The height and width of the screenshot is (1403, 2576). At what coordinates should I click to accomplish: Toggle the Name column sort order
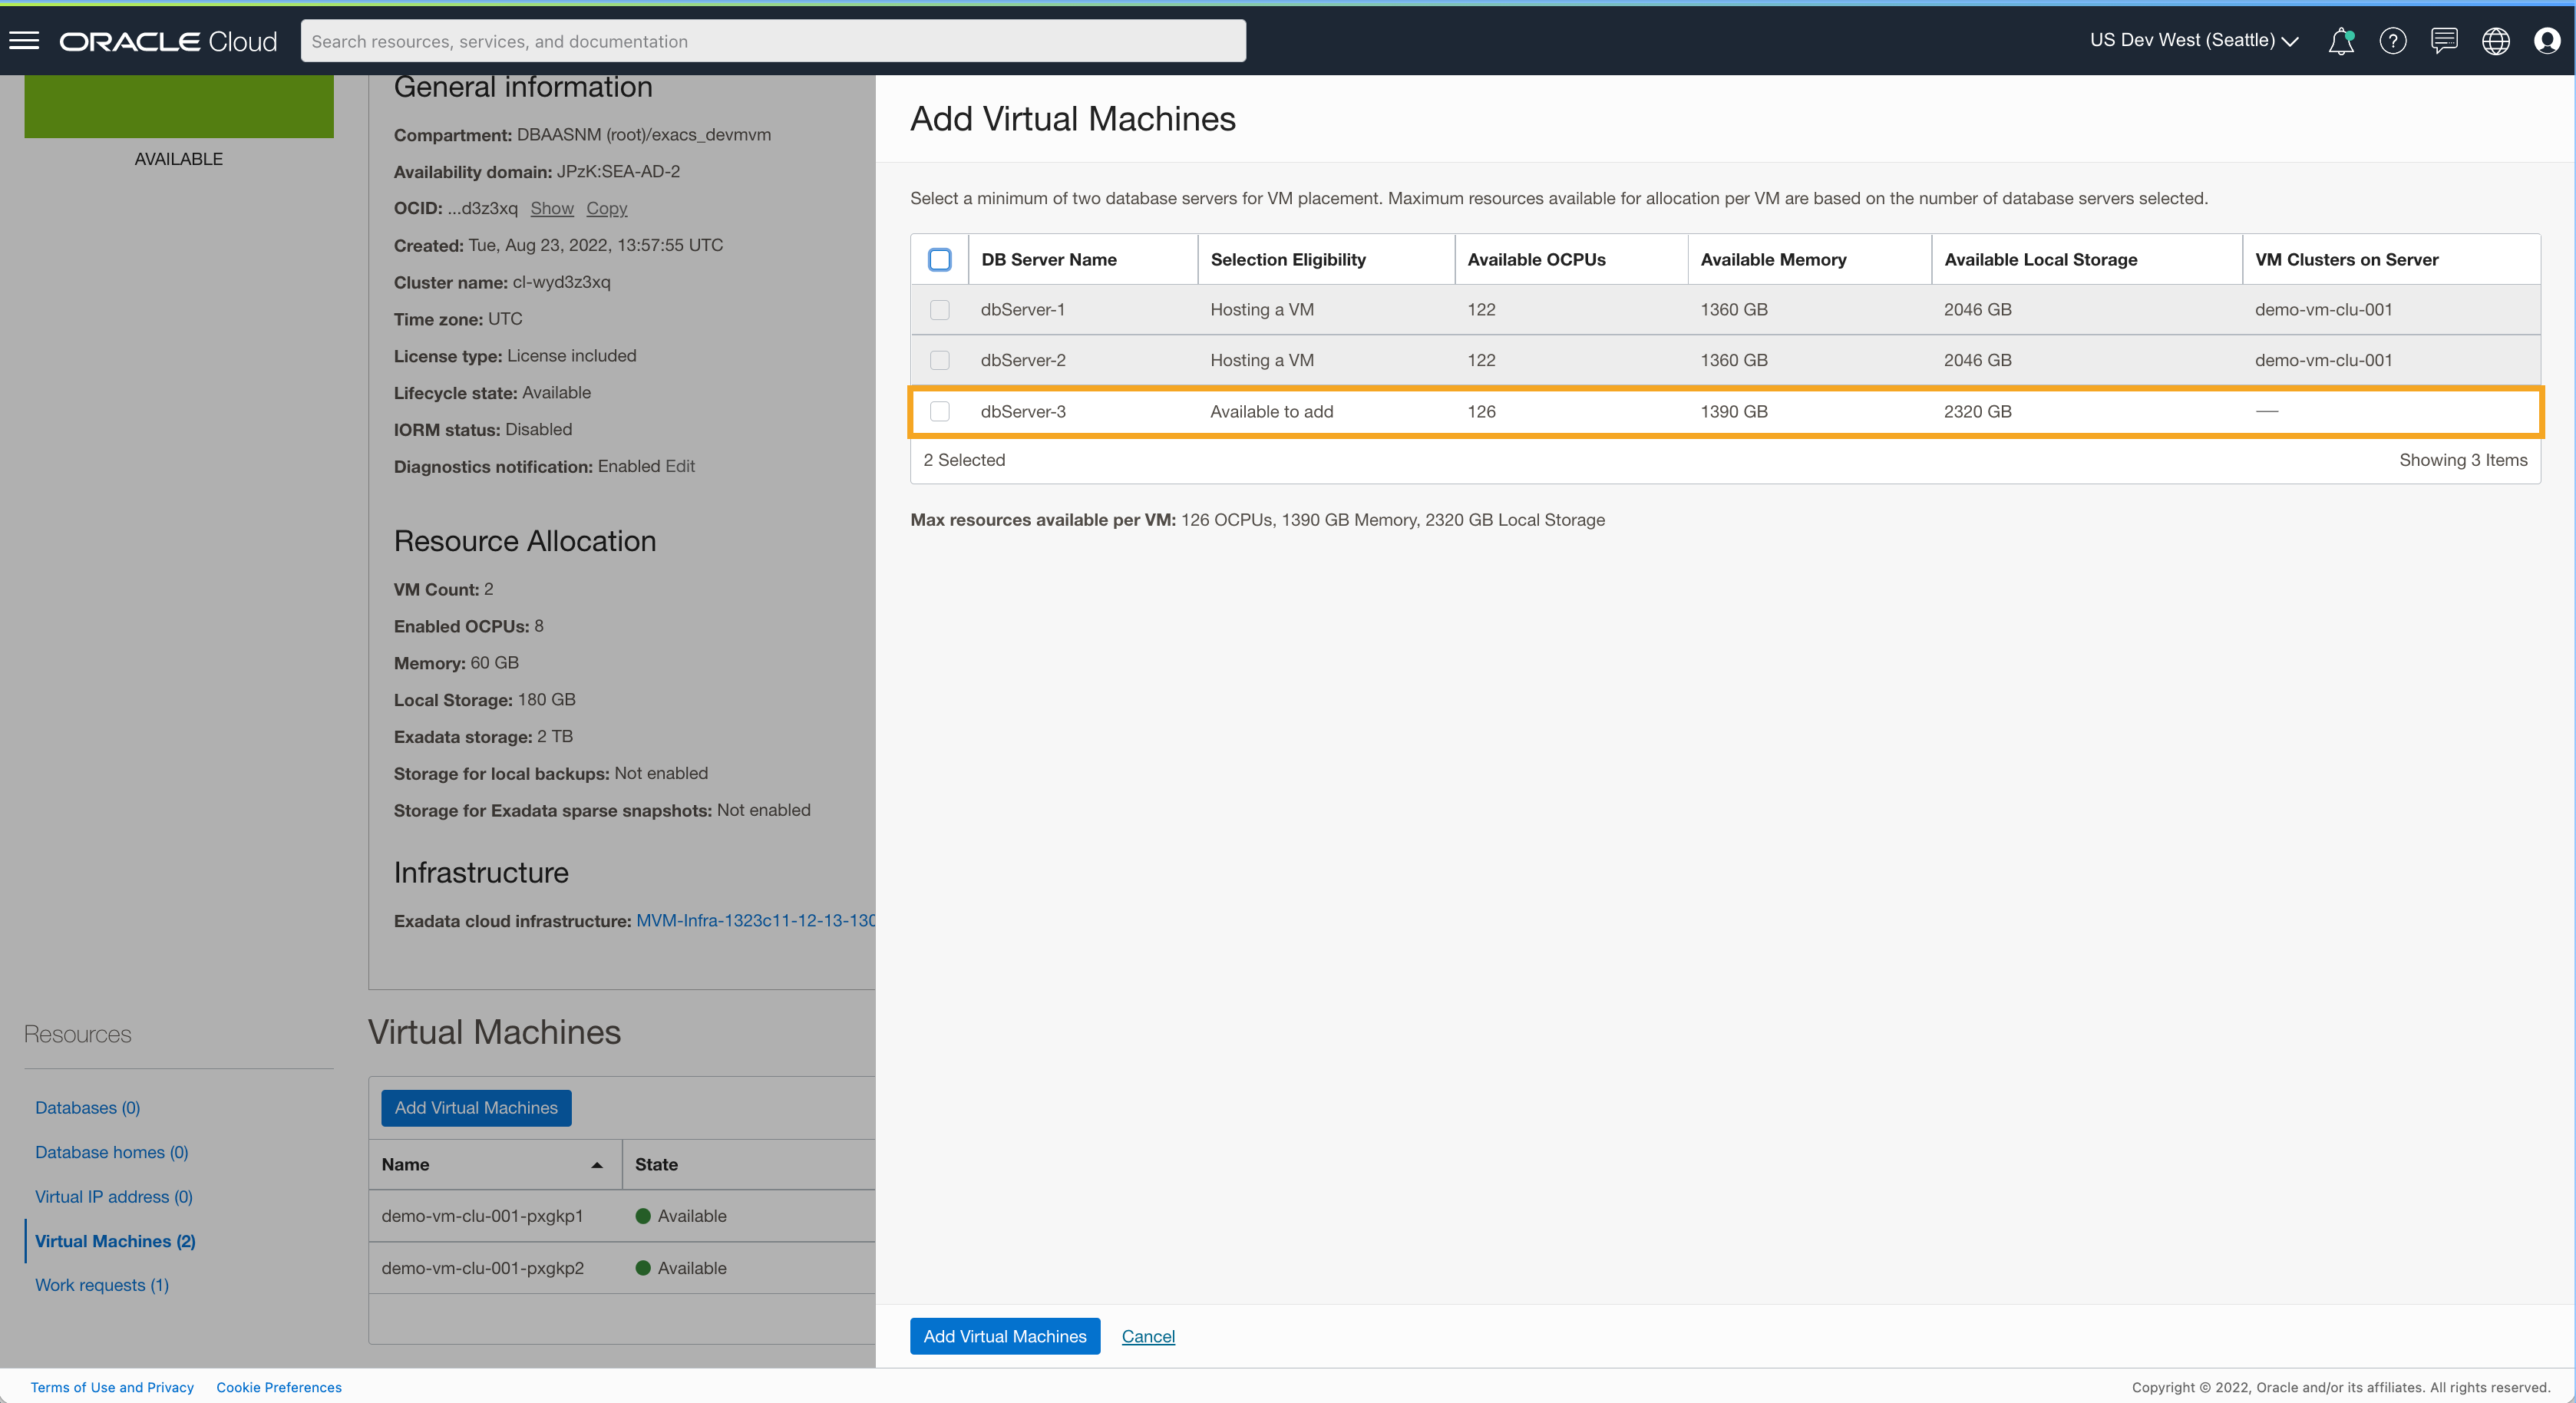(x=597, y=1164)
